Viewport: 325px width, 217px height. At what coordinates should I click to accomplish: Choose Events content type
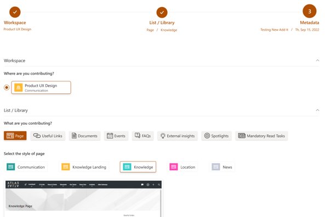pyautogui.click(x=116, y=136)
